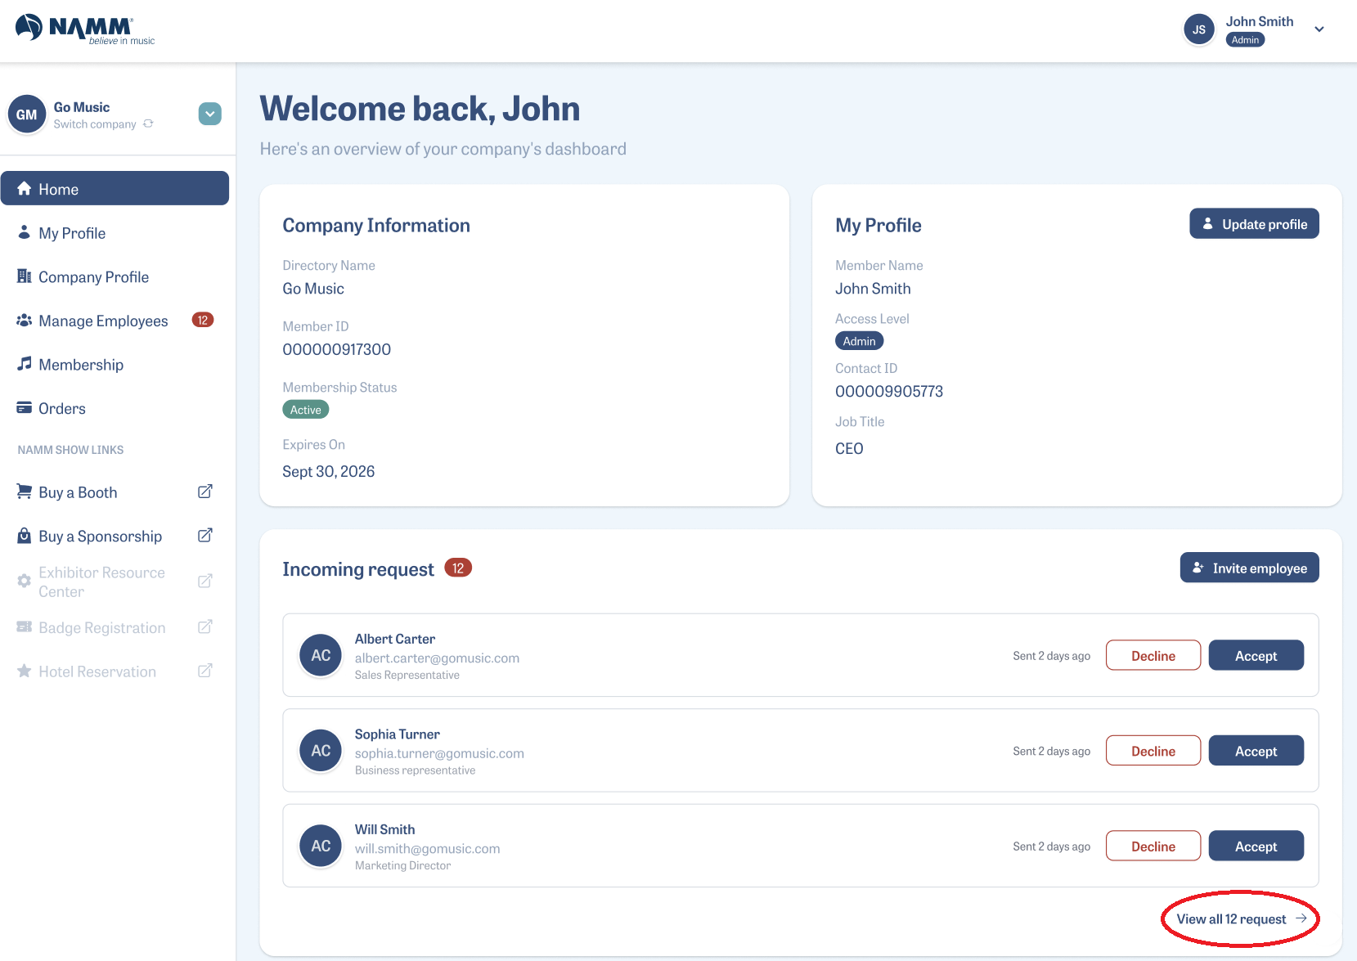Click the expiry date Sept 30, 2026
This screenshot has width=1357, height=961.
(328, 472)
